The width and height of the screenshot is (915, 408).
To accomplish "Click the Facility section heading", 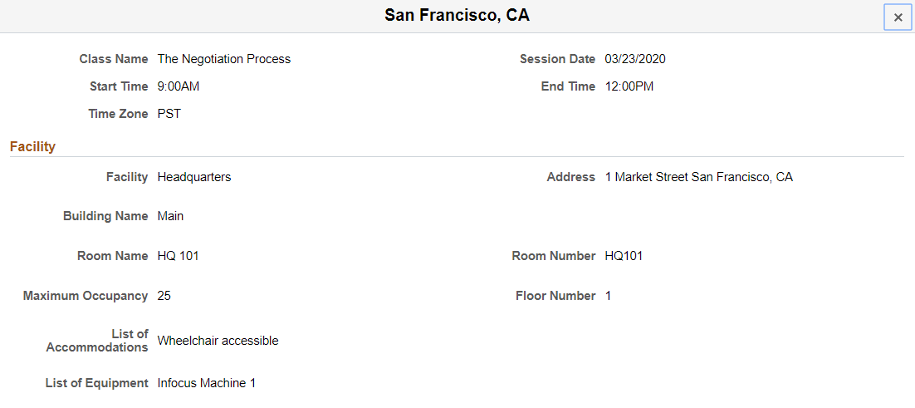I will [32, 146].
